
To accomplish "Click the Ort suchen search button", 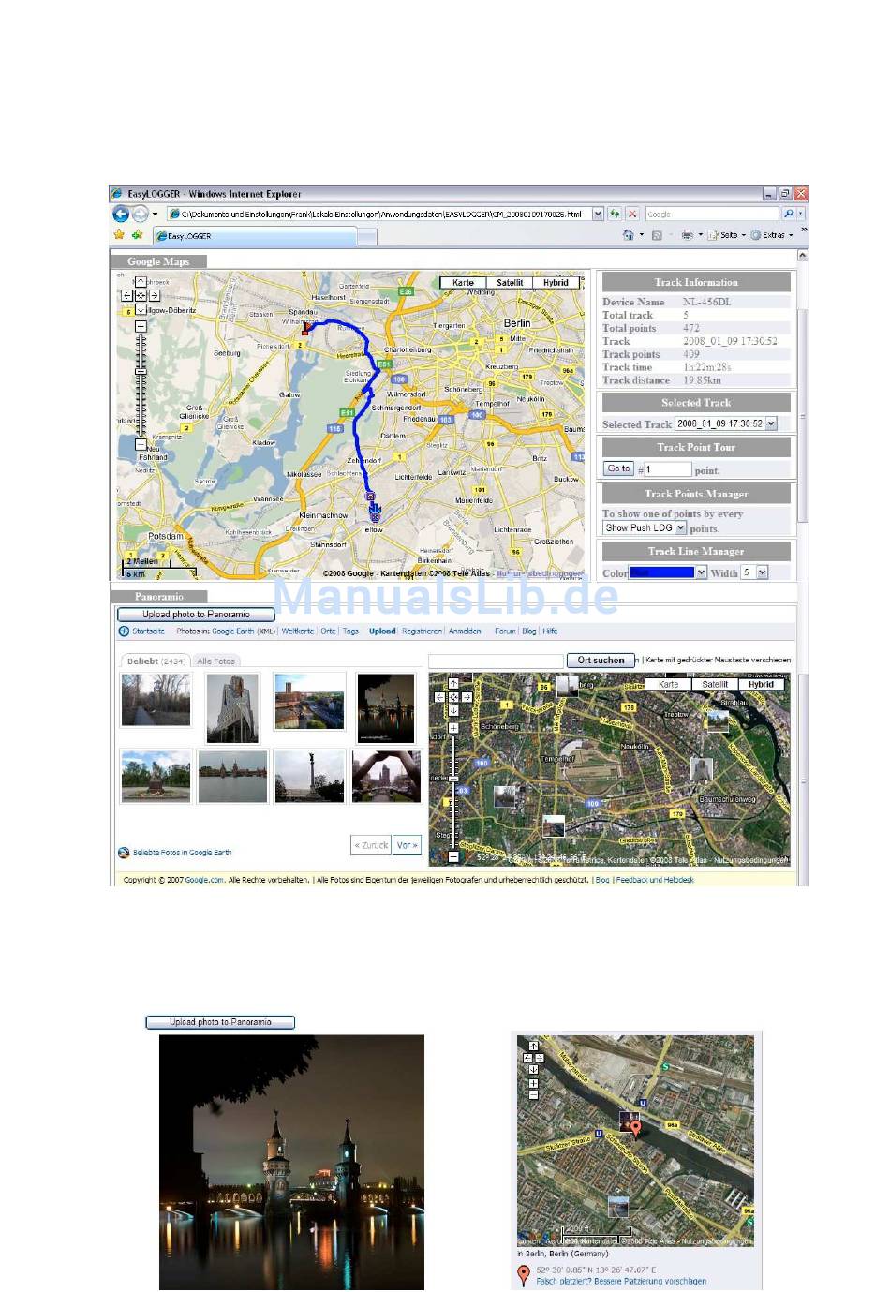I will tap(601, 661).
